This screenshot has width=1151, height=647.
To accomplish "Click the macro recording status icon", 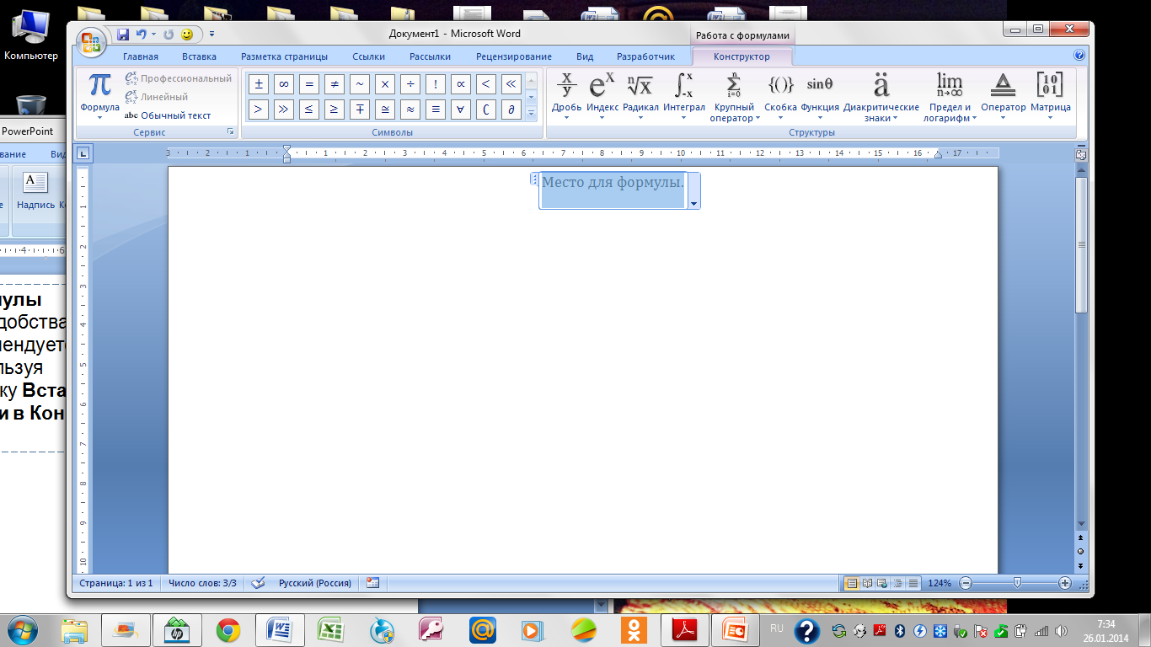I will click(x=373, y=583).
